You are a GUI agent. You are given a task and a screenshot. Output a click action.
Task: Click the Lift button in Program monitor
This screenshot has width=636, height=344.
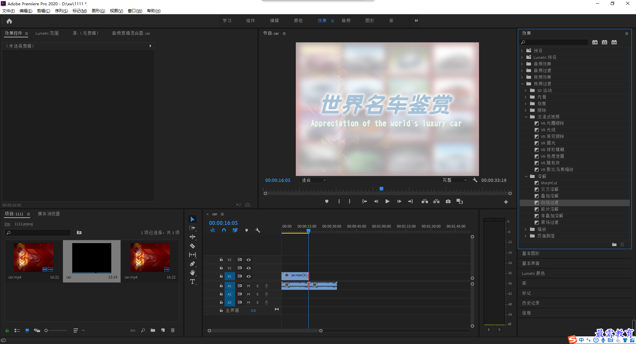[x=425, y=201]
